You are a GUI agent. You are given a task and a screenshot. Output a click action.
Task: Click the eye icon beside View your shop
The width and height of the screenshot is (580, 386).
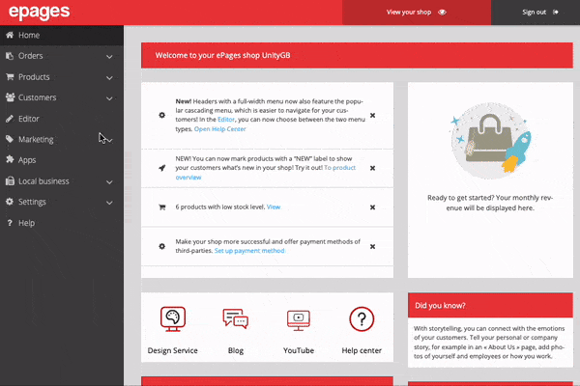[442, 13]
